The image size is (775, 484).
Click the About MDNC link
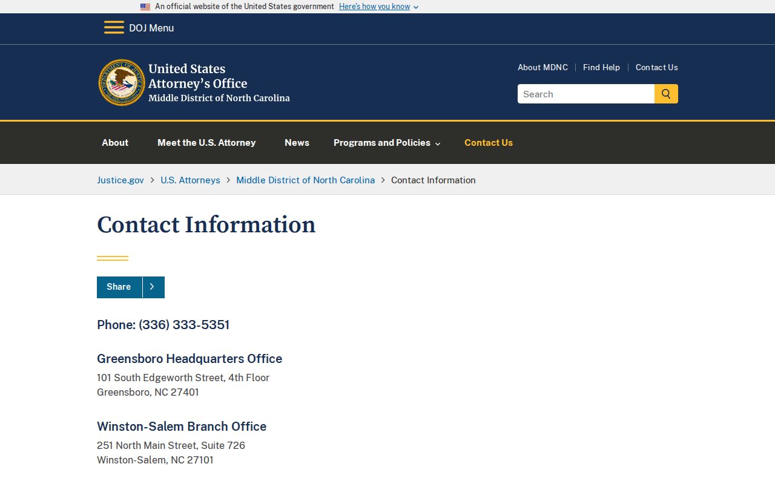pyautogui.click(x=542, y=67)
